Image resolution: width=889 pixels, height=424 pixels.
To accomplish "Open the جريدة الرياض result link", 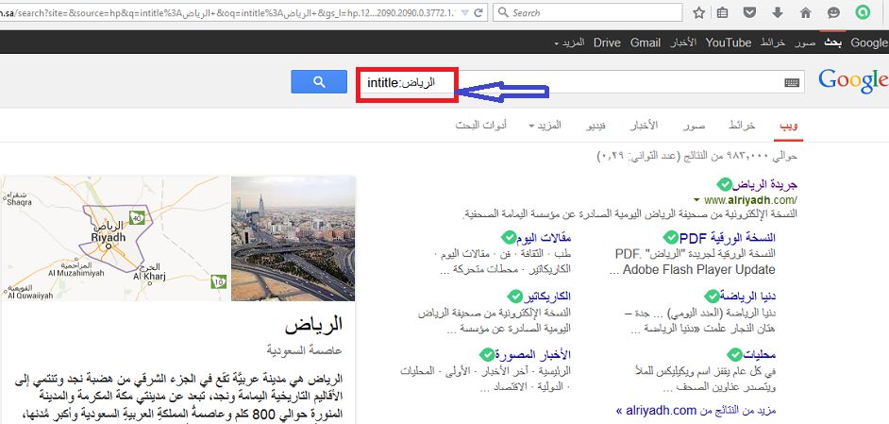I will click(764, 184).
